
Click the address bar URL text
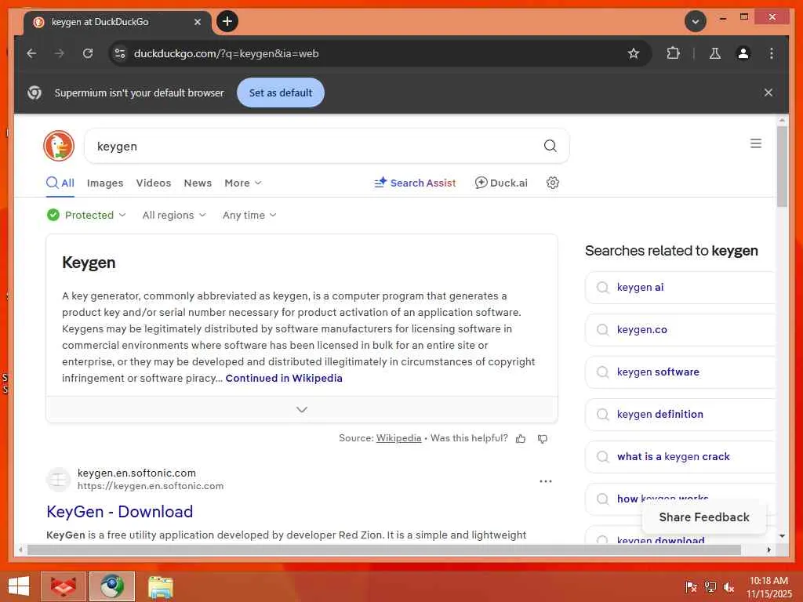(x=227, y=53)
